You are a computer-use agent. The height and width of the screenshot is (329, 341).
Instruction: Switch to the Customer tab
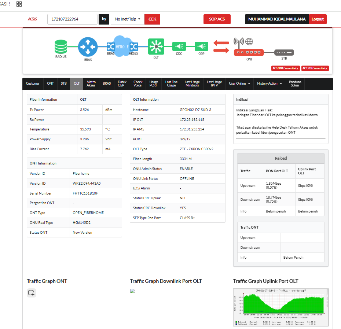click(x=33, y=84)
